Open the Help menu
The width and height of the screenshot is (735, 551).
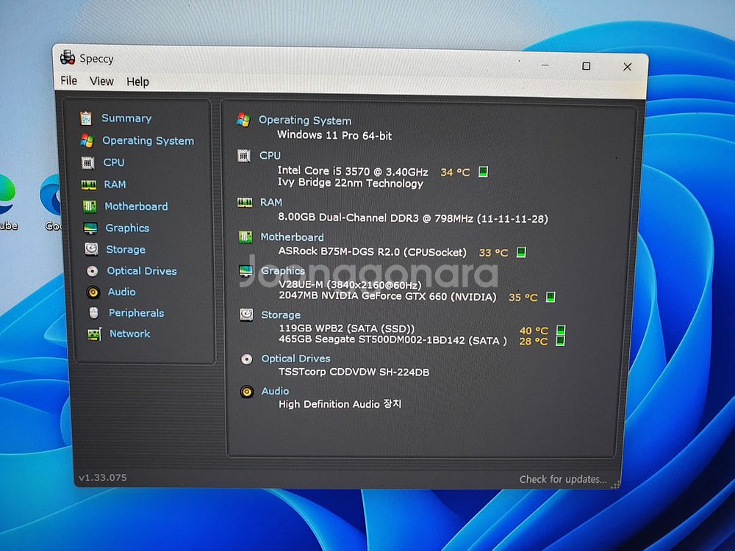pyautogui.click(x=137, y=82)
